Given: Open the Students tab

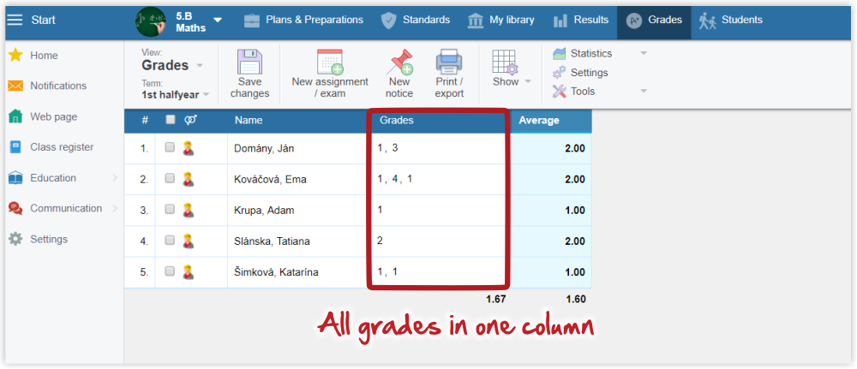Looking at the screenshot, I should point(731,21).
